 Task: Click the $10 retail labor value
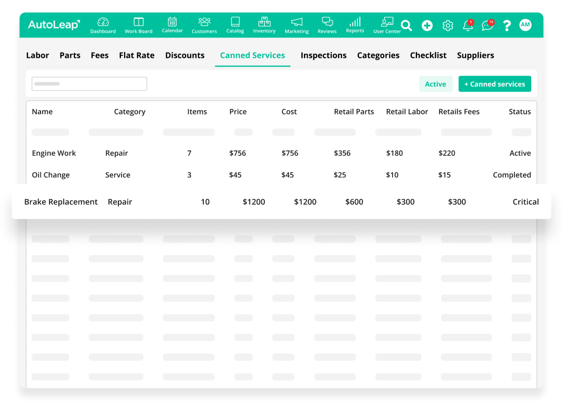(392, 175)
